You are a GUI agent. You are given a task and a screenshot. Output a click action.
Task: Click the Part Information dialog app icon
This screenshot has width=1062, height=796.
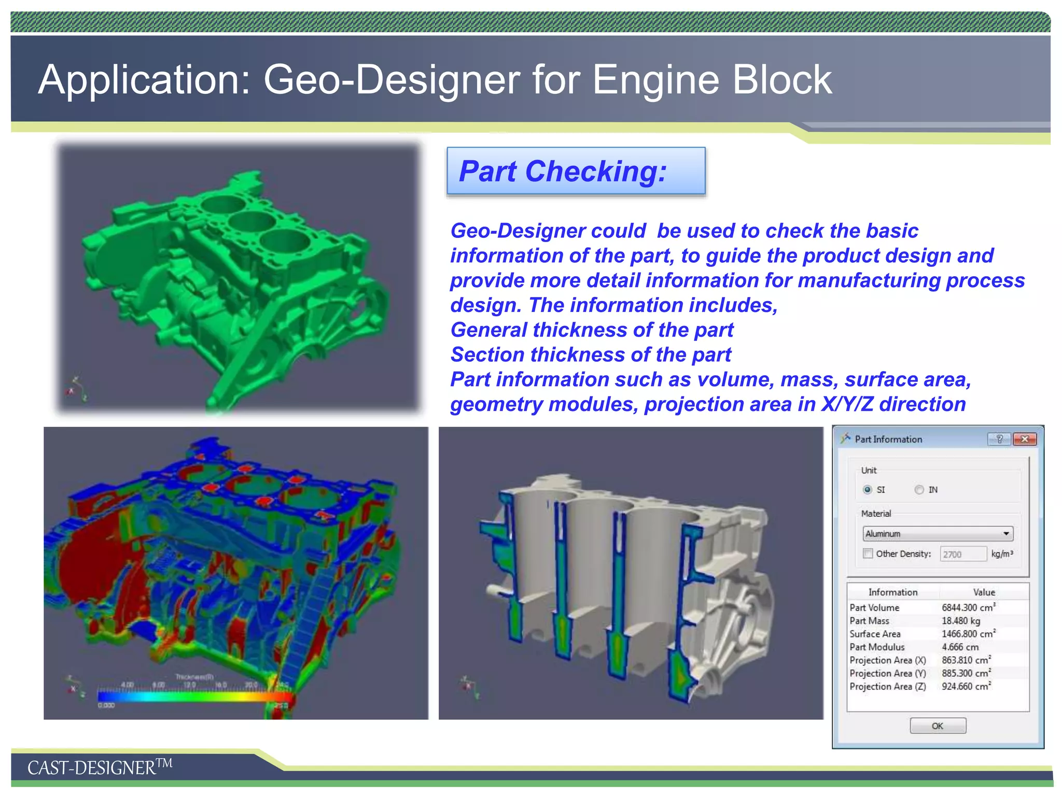pyautogui.click(x=845, y=438)
